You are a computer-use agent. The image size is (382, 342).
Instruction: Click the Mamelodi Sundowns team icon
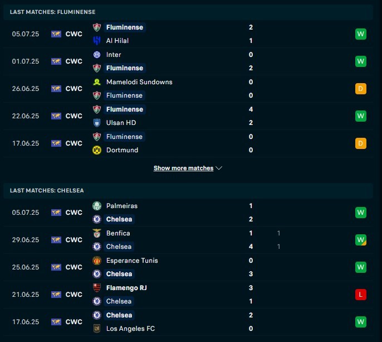point(97,82)
